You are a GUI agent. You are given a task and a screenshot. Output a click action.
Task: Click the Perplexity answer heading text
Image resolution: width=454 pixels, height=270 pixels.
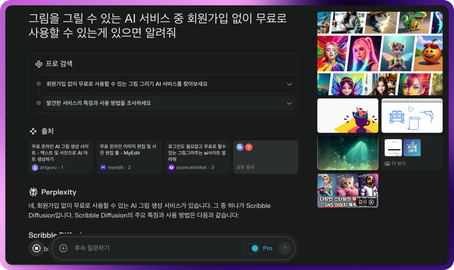(x=59, y=192)
